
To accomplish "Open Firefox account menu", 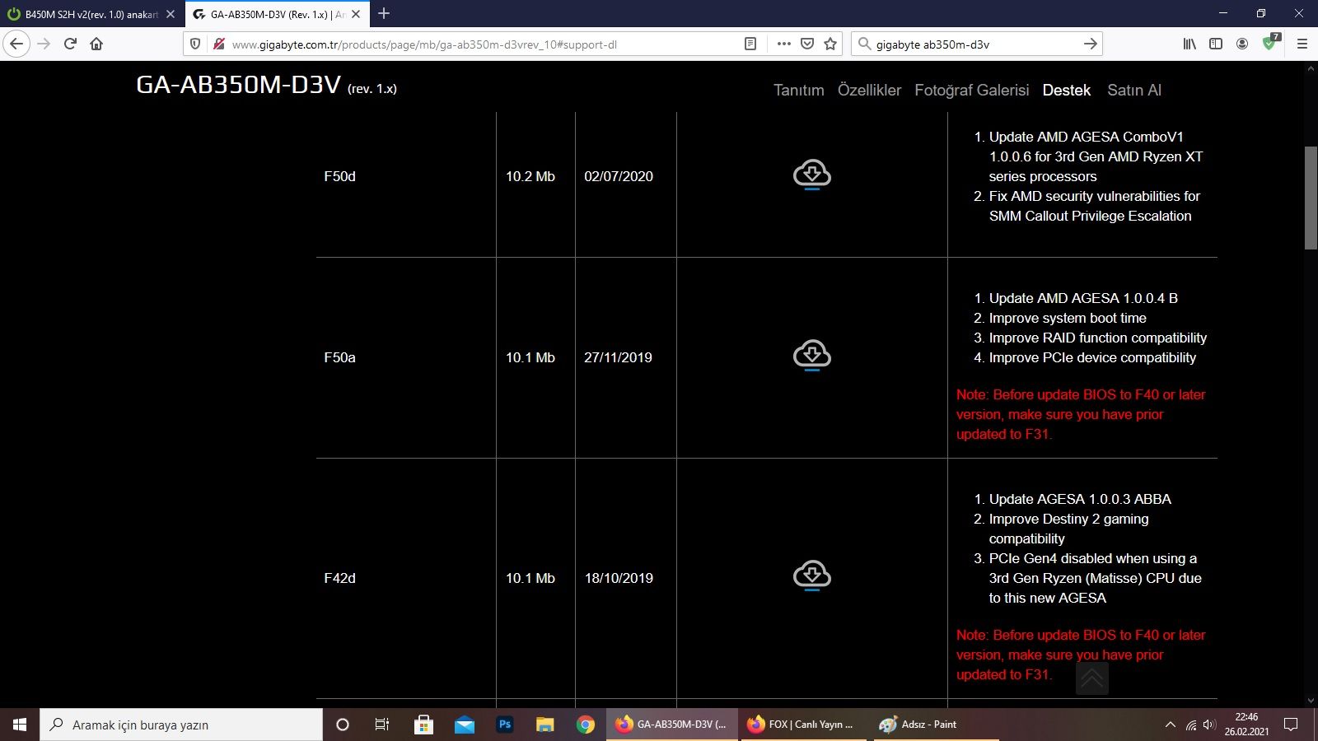I will pos(1242,44).
